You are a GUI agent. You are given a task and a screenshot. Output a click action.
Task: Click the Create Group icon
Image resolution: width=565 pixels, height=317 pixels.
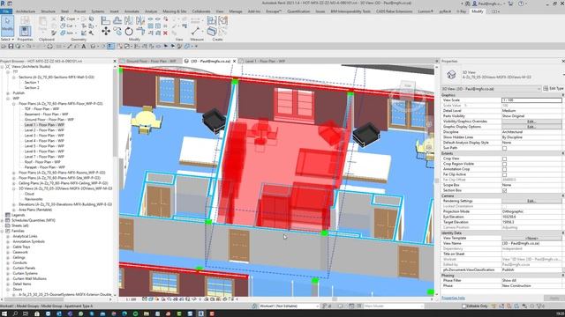click(222, 20)
